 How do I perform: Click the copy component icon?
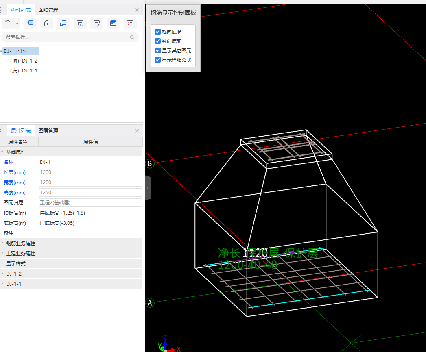point(30,24)
